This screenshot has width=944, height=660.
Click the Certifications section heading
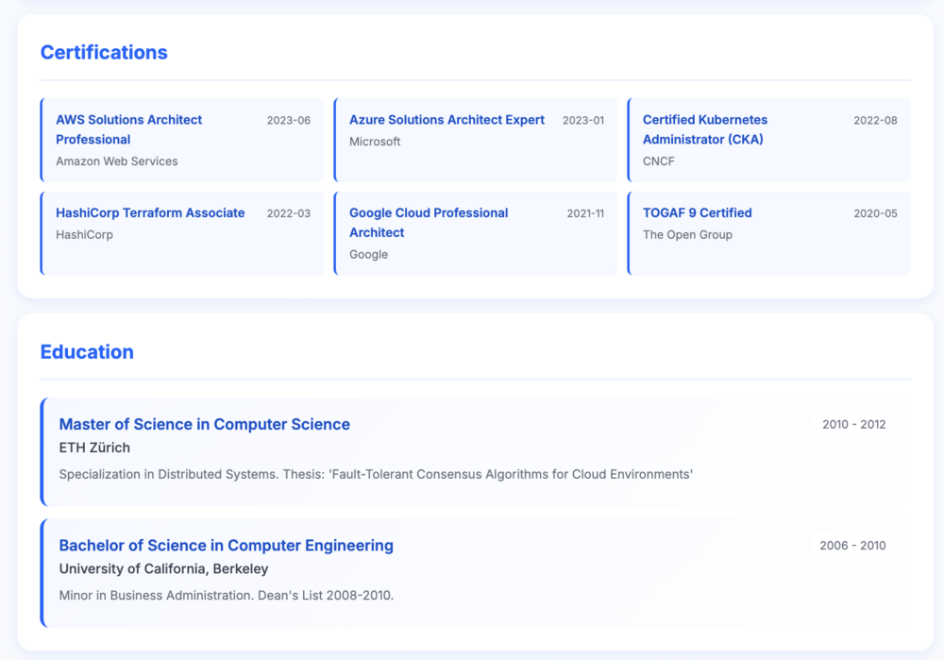pyautogui.click(x=104, y=52)
